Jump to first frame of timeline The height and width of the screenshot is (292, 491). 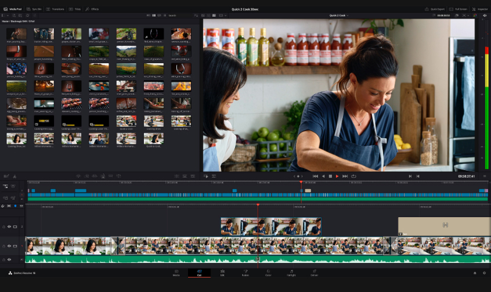click(315, 176)
